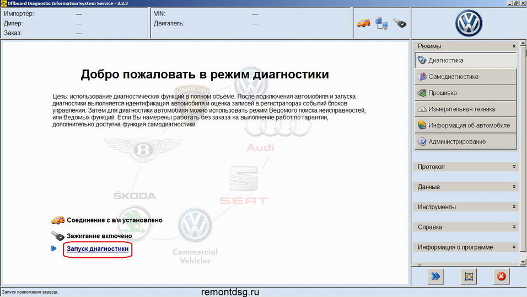Image resolution: width=527 pixels, height=297 pixels.
Task: Click the VIN field label
Action: (159, 14)
